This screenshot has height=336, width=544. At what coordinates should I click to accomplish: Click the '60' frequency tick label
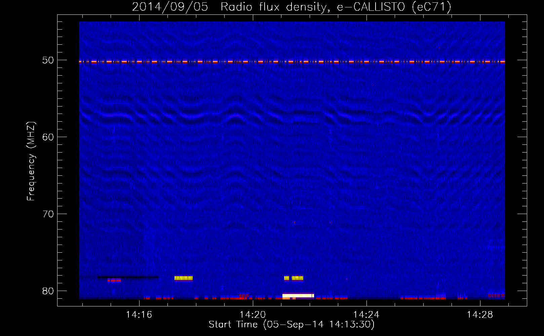tap(48, 137)
